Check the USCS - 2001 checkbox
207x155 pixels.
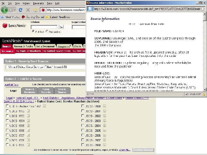[83, 111]
